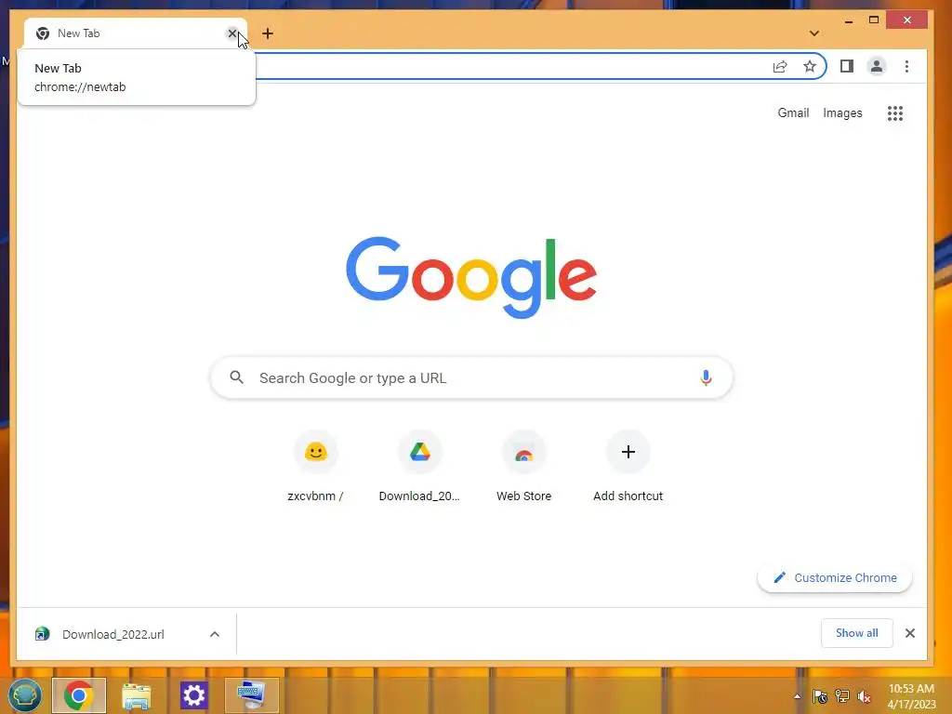Open the purple gear taskbar app
952x714 pixels.
(194, 695)
